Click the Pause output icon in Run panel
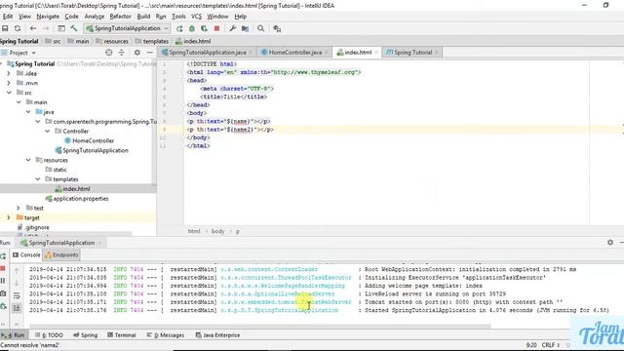The width and height of the screenshot is (624, 351). coord(3,281)
